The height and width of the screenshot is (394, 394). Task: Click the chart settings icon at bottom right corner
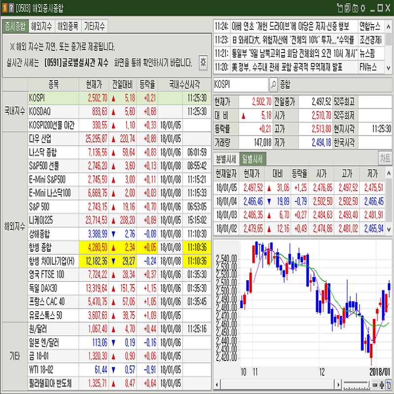(389, 385)
